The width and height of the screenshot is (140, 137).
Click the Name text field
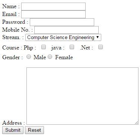(x=53, y=7)
